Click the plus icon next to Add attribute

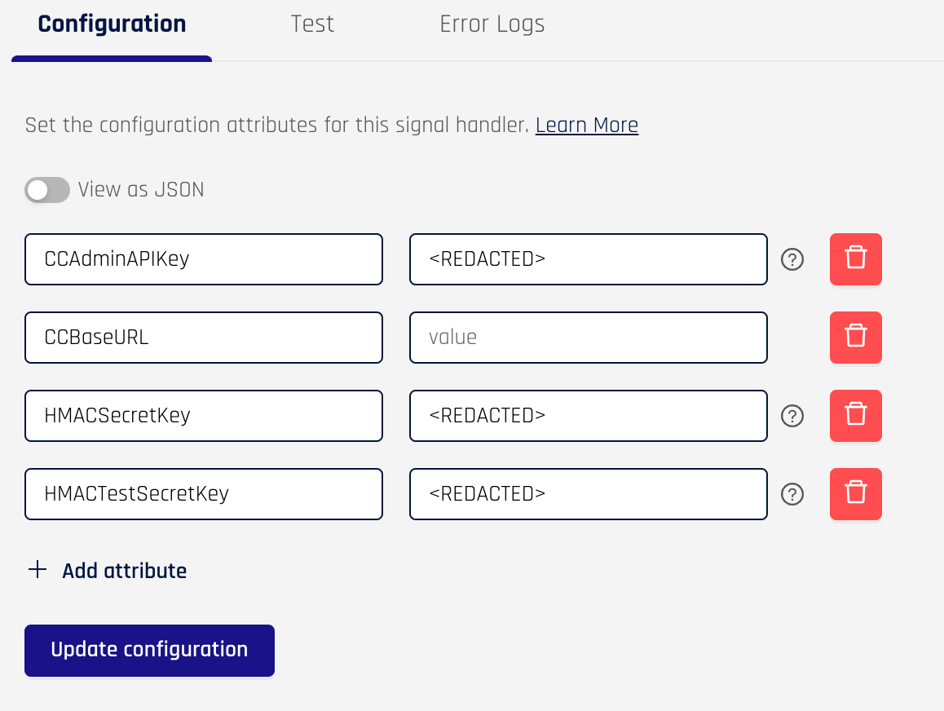[37, 570]
